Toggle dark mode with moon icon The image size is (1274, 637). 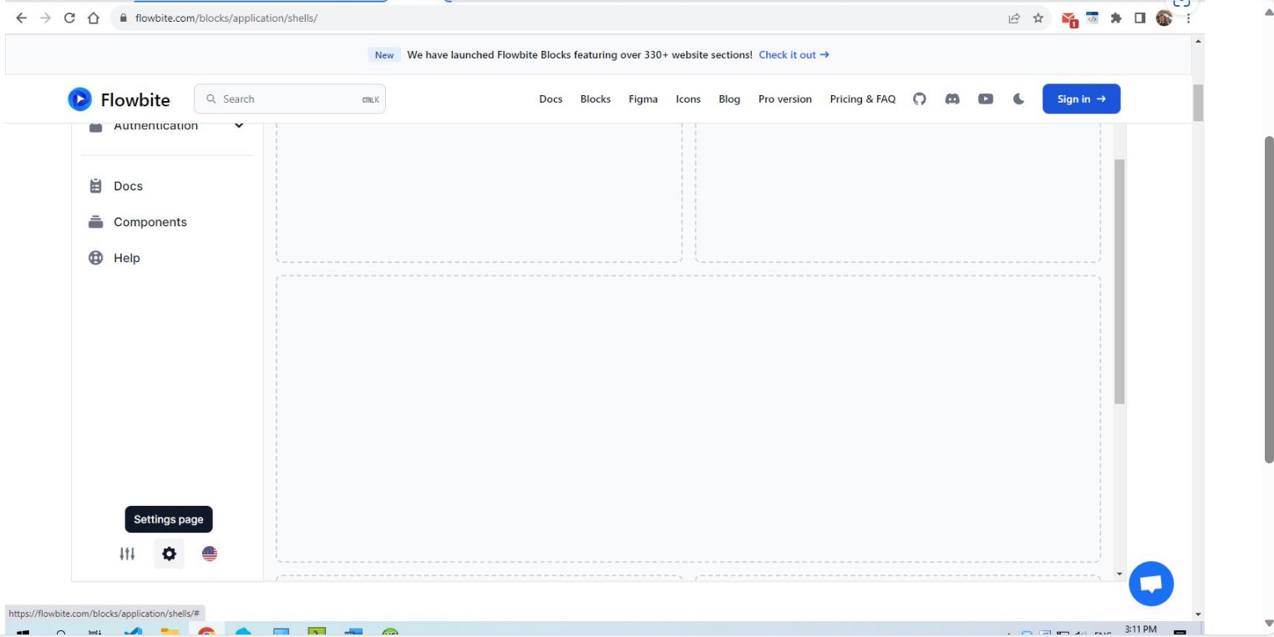[x=1018, y=99]
